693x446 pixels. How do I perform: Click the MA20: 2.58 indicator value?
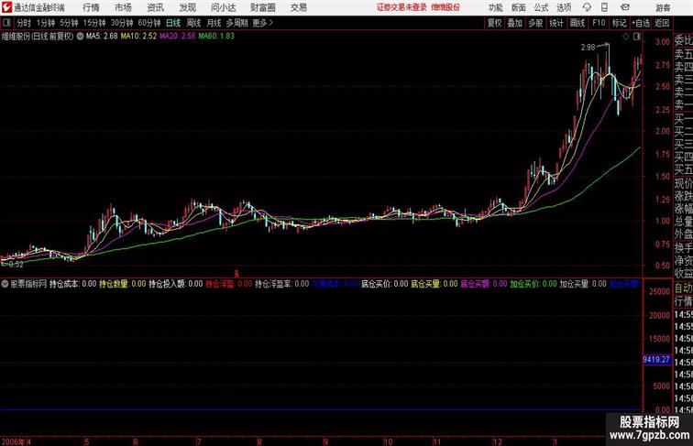(177, 37)
